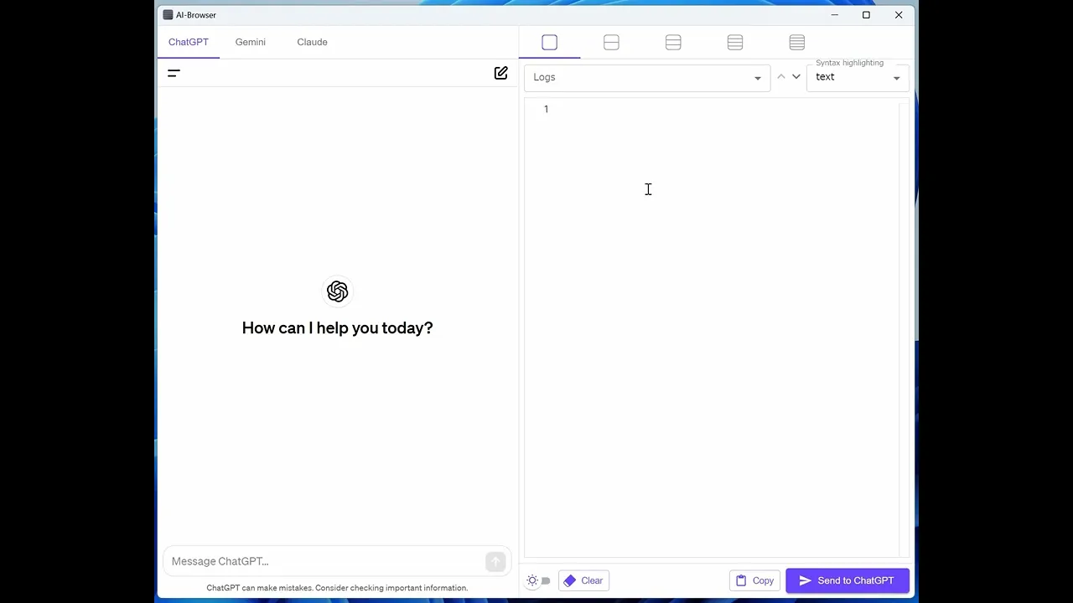Clear the editor with the Clear button

click(x=583, y=580)
